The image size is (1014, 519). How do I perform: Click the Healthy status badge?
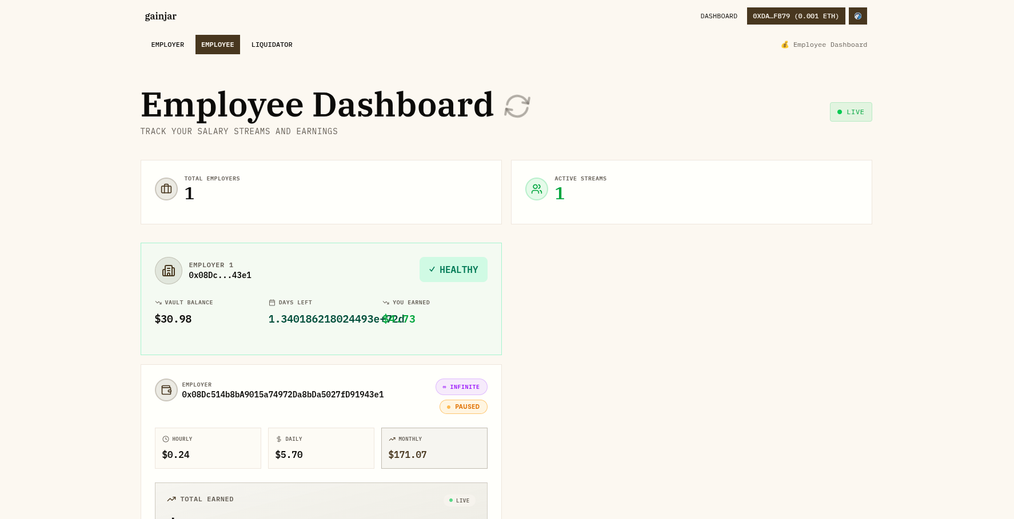click(x=453, y=269)
